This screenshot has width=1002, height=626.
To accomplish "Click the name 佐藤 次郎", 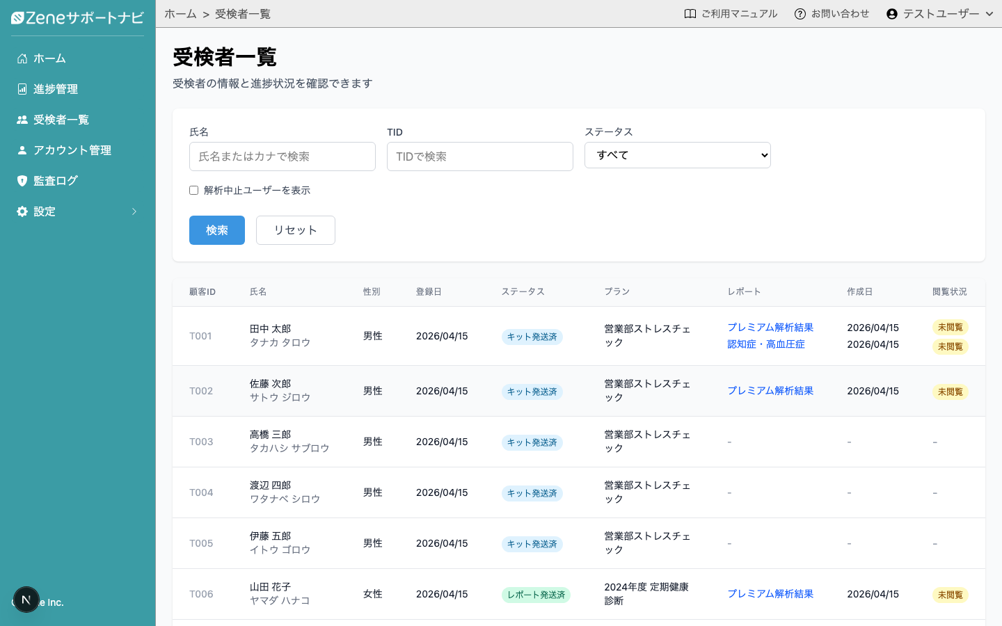I will coord(270,384).
